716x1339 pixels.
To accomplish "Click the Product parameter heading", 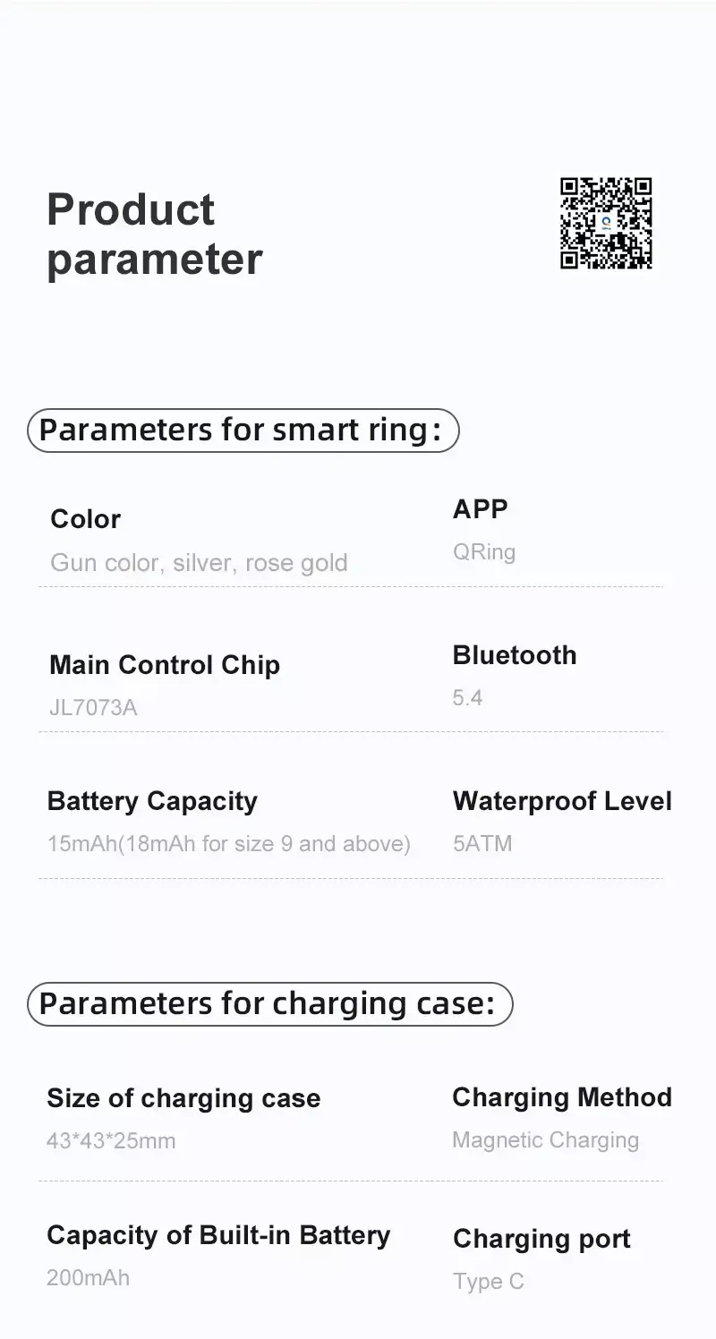I will pyautogui.click(x=155, y=235).
